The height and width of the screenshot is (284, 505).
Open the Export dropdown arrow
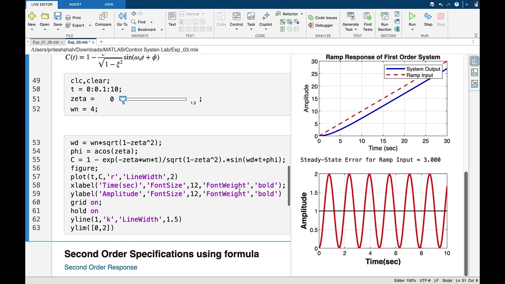90,26
